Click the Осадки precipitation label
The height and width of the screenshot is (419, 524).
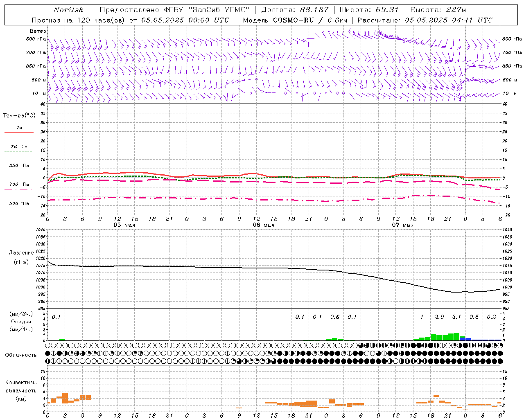(x=21, y=322)
